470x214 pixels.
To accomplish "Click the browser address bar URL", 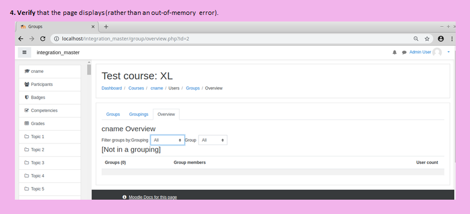I will point(125,39).
